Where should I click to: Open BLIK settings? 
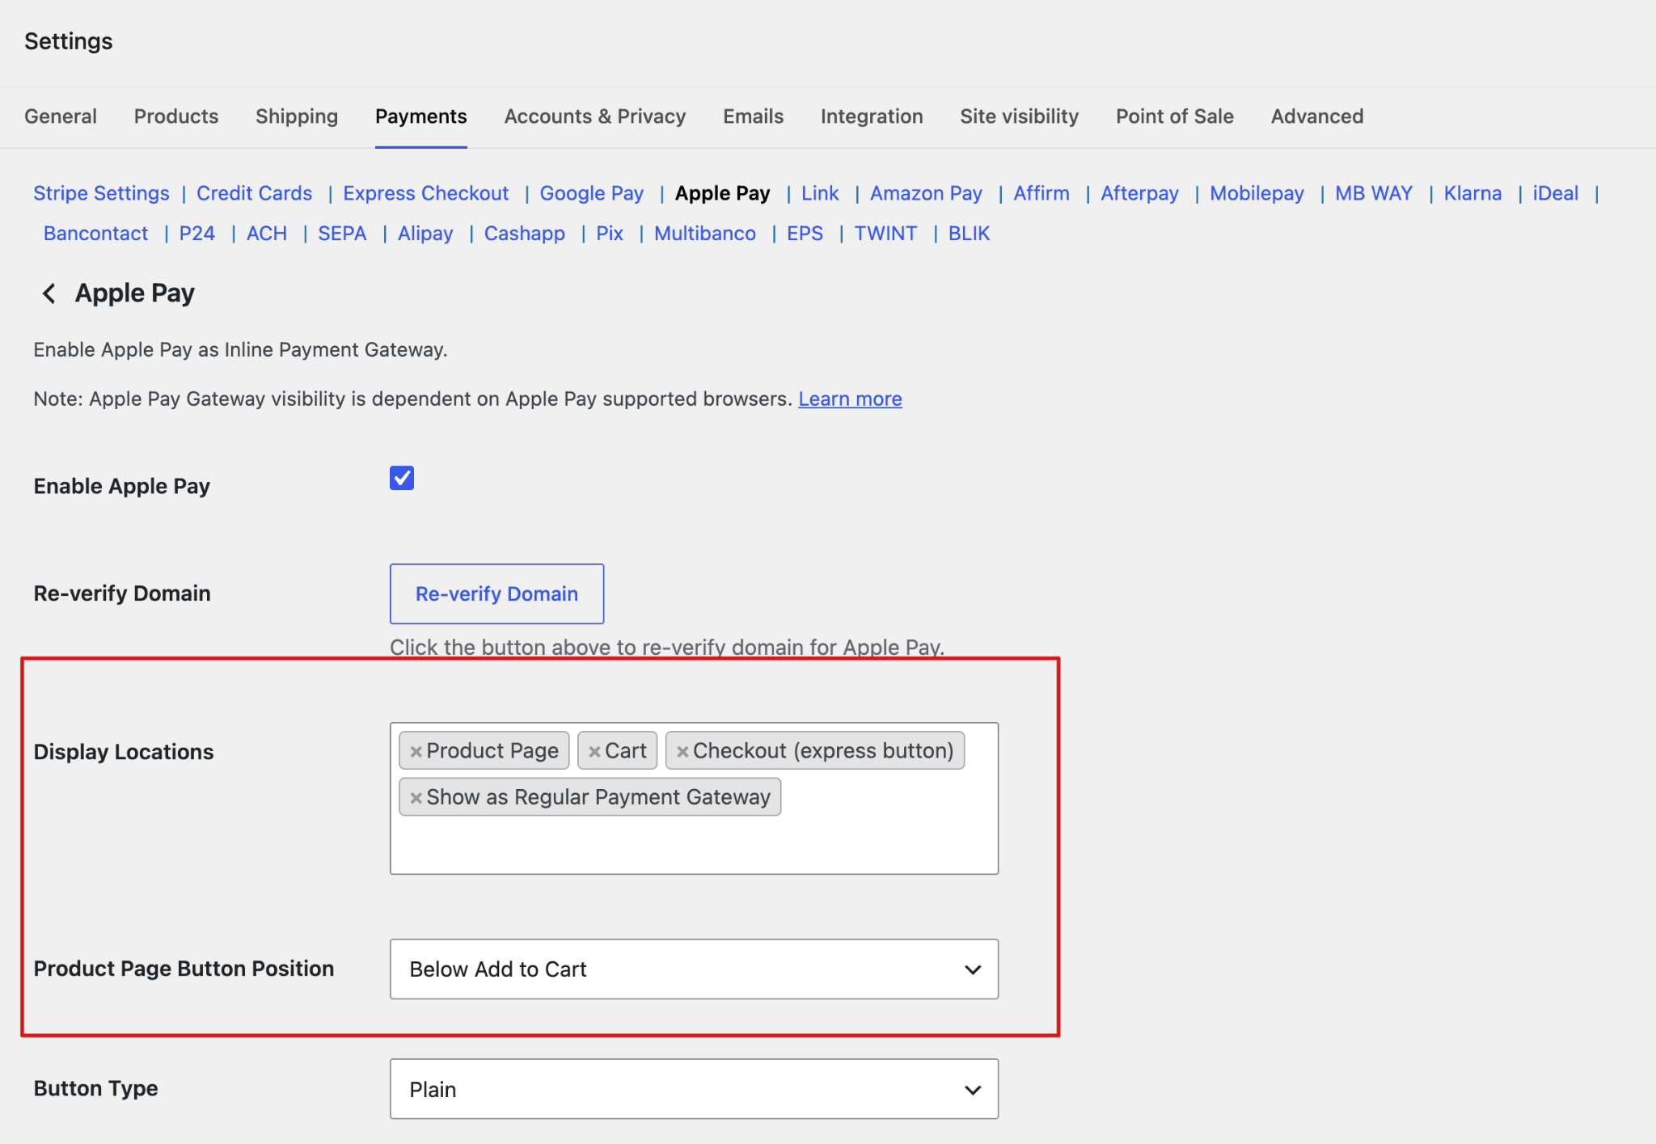tap(969, 233)
